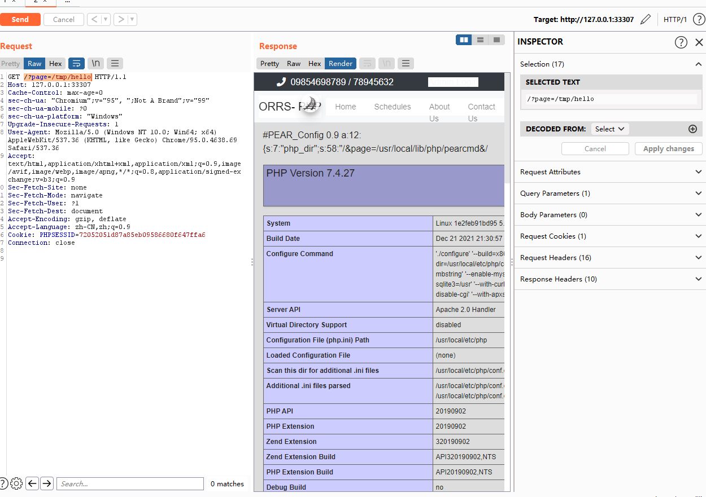Open the Decoded From Select dropdown
This screenshot has width=706, height=497.
coord(610,129)
